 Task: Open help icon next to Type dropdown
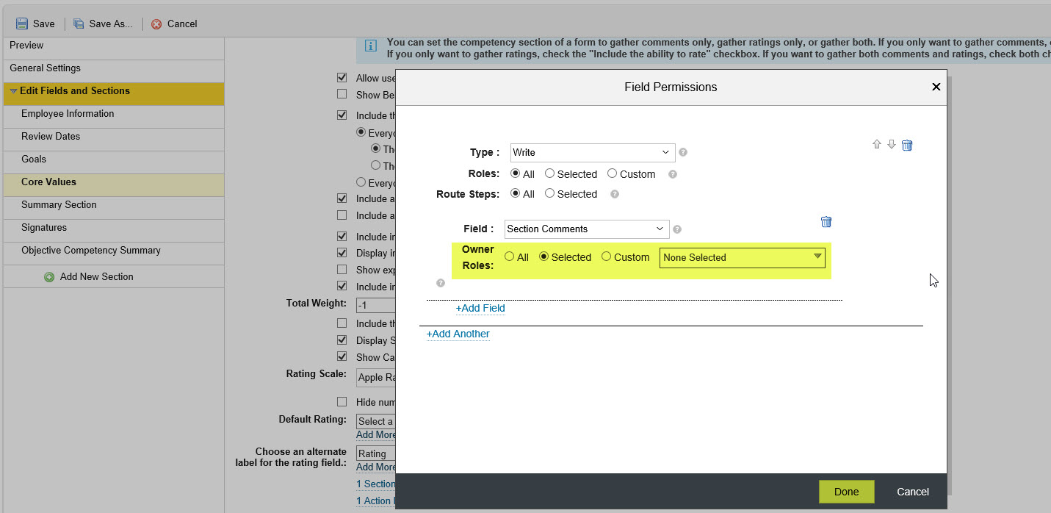[683, 153]
